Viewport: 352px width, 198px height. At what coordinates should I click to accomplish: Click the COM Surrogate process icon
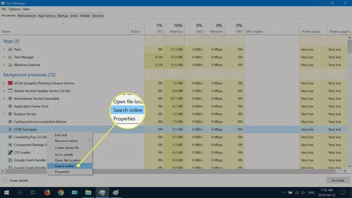[x=10, y=129]
